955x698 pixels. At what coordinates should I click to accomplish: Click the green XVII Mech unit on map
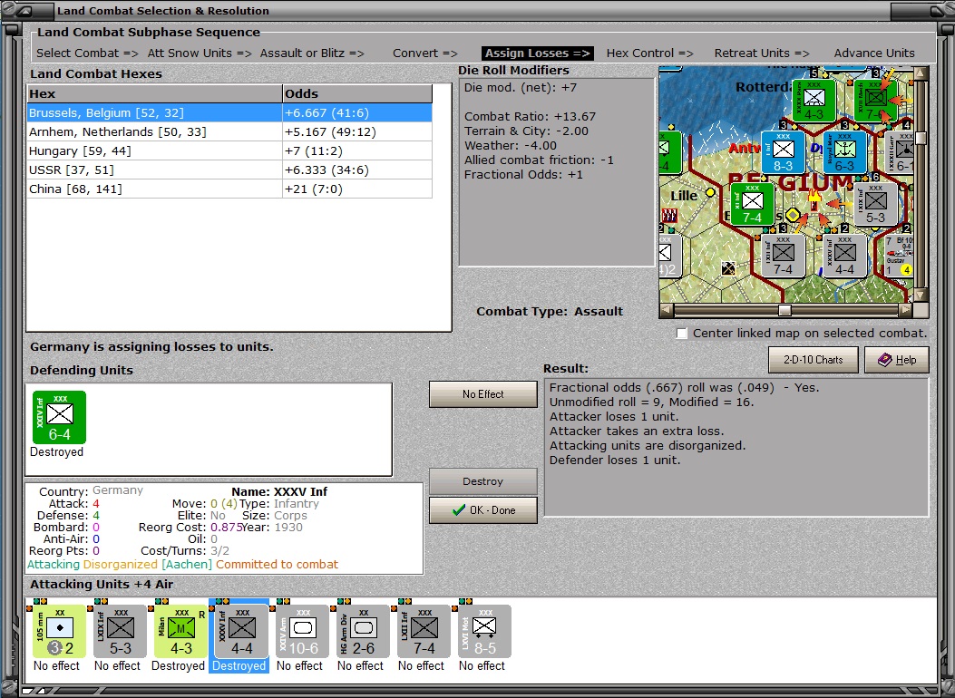click(x=875, y=101)
